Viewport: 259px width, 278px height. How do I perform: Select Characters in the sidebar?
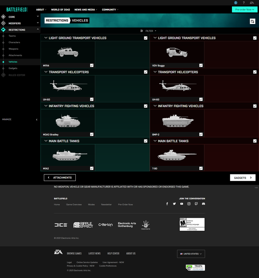pos(14,42)
